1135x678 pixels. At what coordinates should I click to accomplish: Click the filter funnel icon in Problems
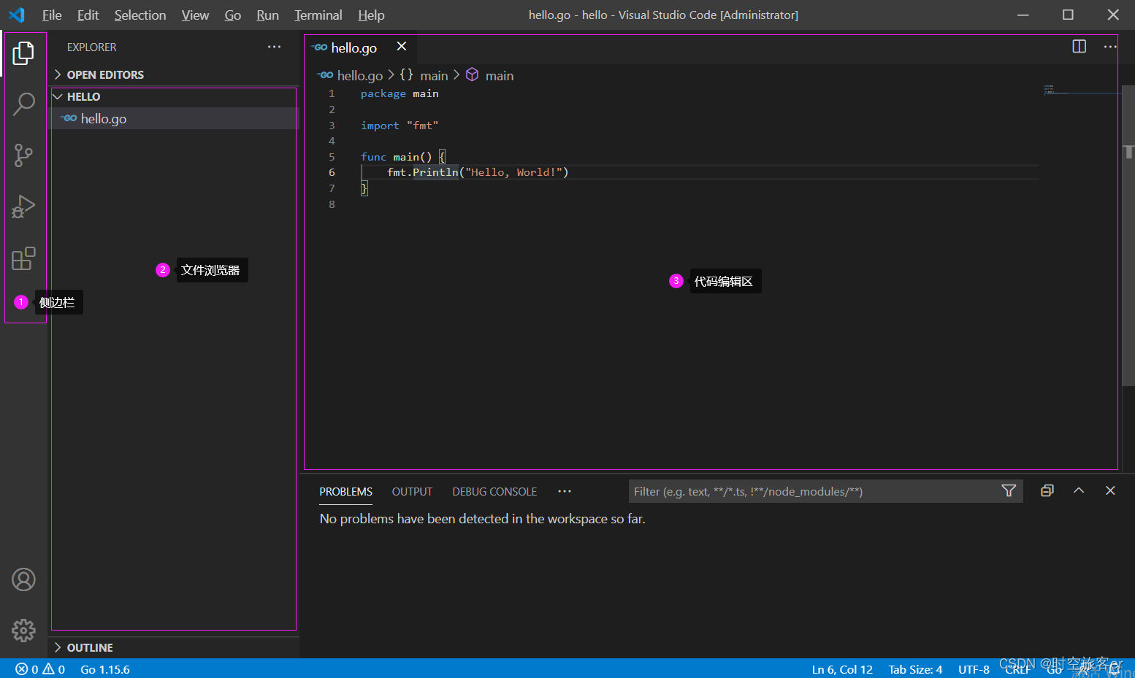[x=1009, y=491]
